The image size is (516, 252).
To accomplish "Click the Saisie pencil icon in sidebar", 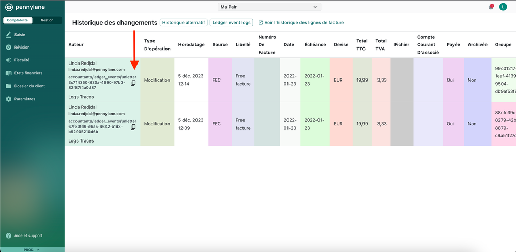I will coord(9,35).
